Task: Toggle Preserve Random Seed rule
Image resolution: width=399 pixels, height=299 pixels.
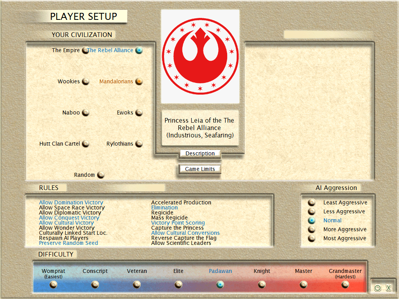Action: (x=69, y=243)
